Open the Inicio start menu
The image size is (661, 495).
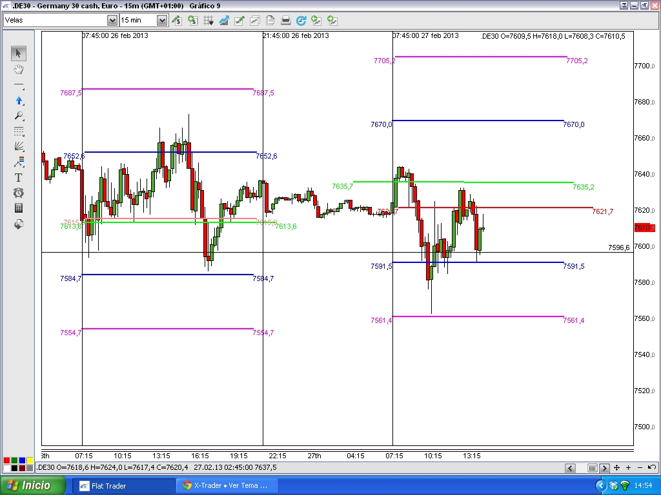33,486
